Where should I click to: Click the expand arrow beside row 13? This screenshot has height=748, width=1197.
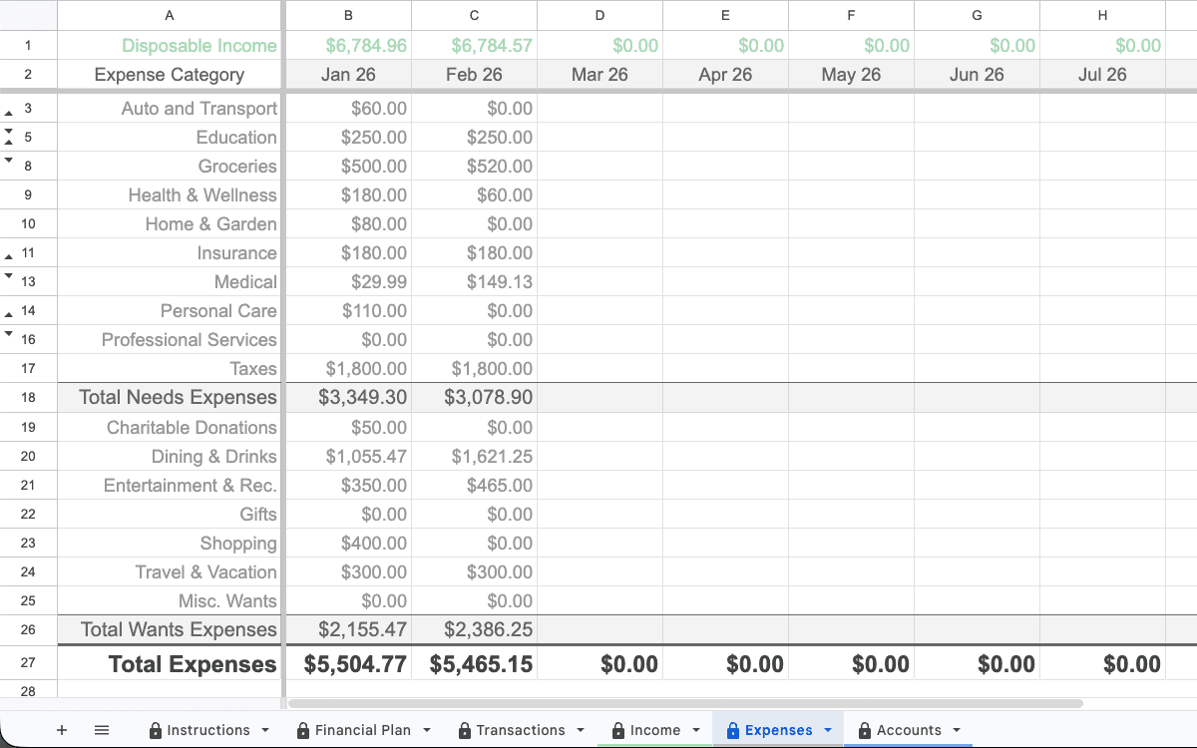(9, 273)
